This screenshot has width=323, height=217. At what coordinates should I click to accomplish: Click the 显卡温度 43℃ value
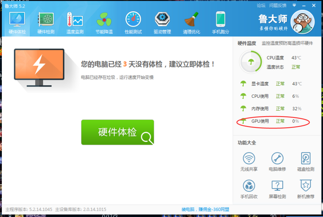pos(297,84)
